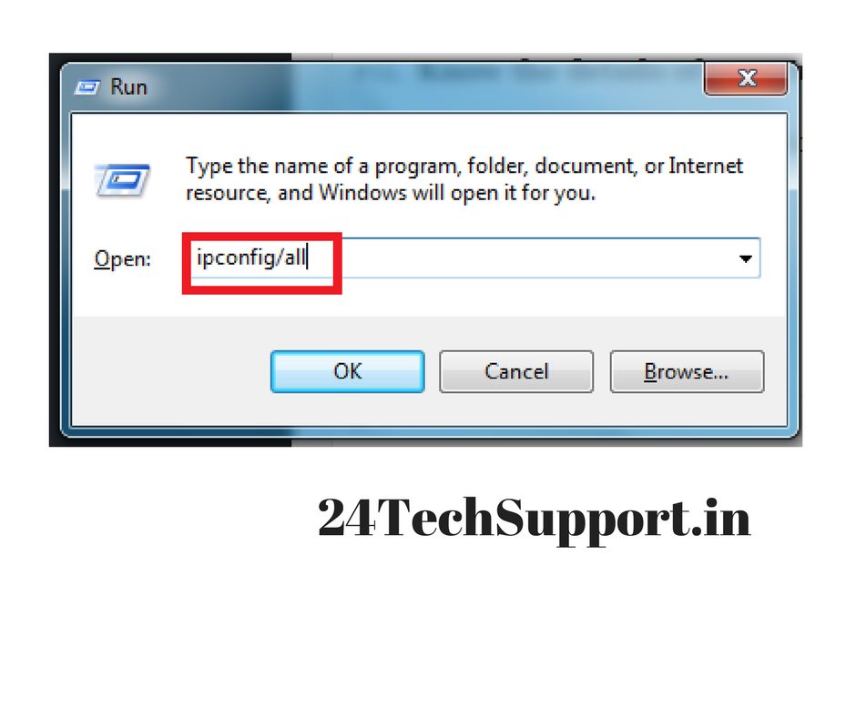The width and height of the screenshot is (856, 717).
Task: Click the "resource, and Windows will open it" line
Action: pyautogui.click(x=391, y=193)
